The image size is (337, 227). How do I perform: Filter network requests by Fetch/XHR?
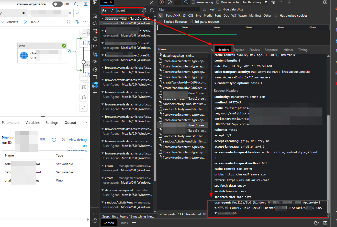[173, 16]
